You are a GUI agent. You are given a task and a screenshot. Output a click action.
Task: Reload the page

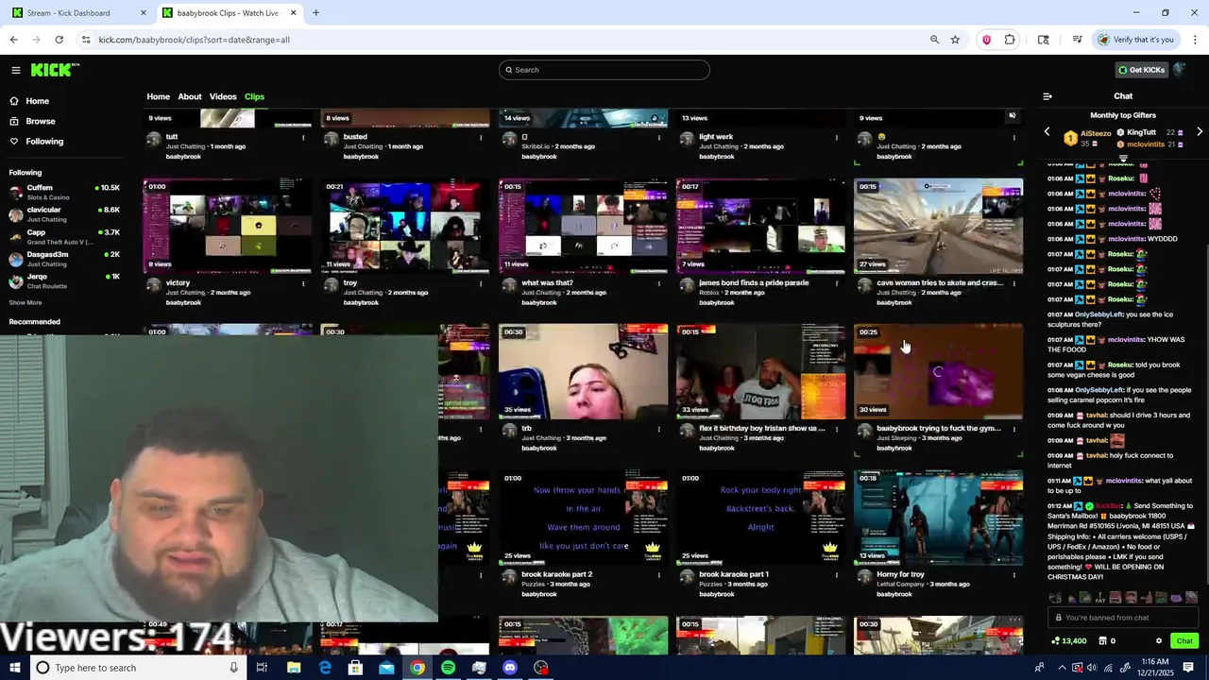pos(59,40)
